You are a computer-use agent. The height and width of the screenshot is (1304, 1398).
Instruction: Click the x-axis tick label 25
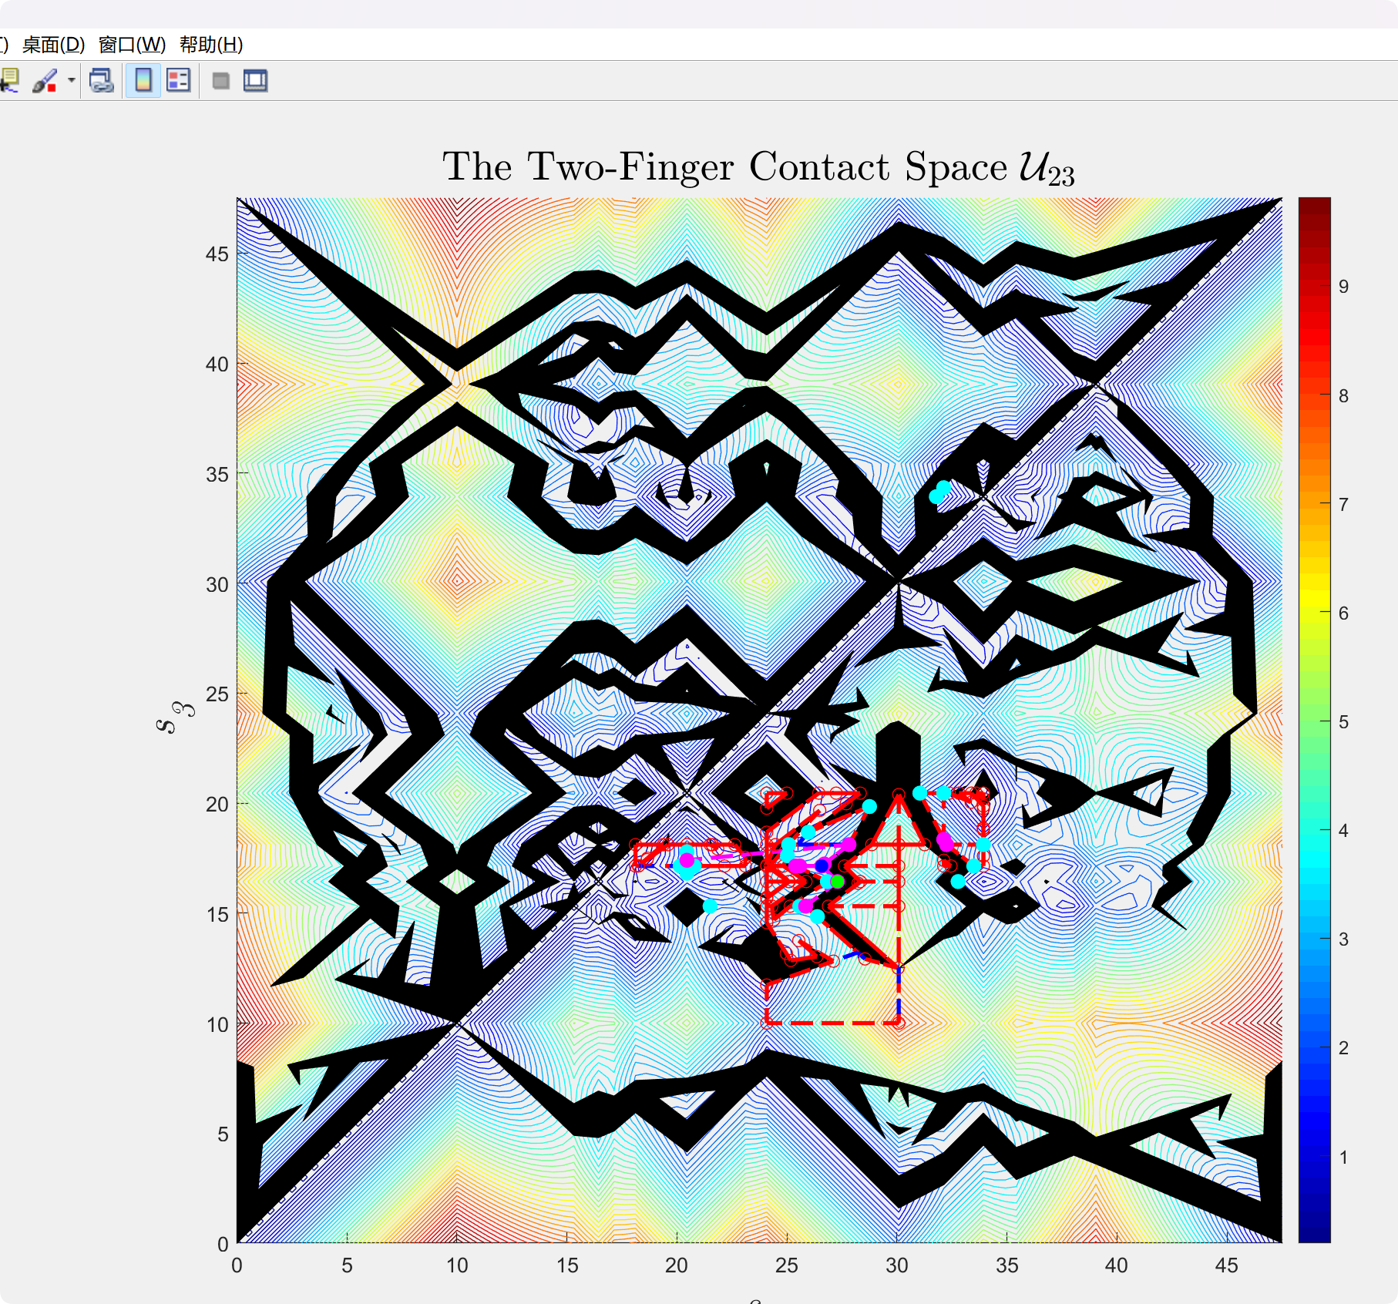point(787,1265)
